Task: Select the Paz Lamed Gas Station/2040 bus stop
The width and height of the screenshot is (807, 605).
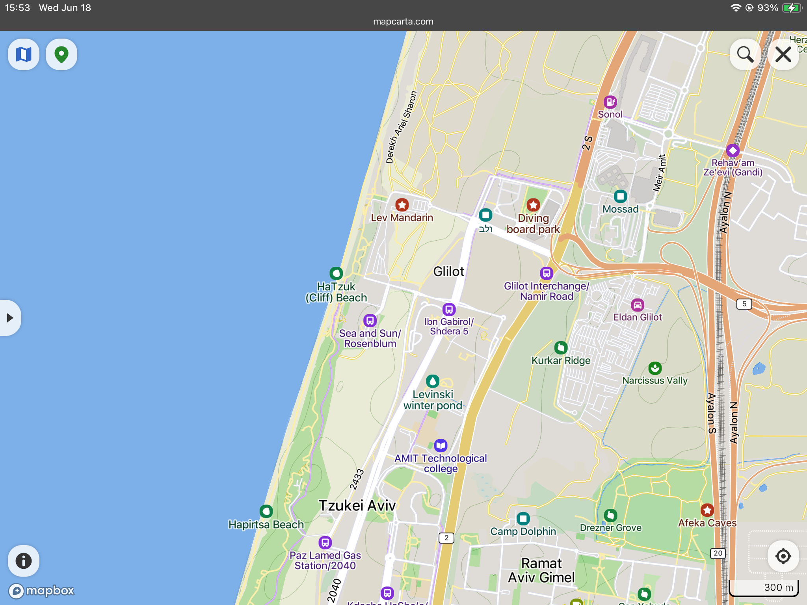Action: (325, 543)
